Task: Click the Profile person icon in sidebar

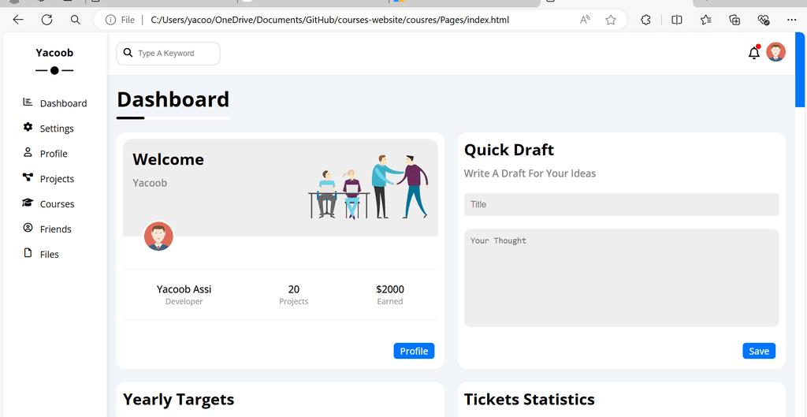Action: click(x=28, y=152)
